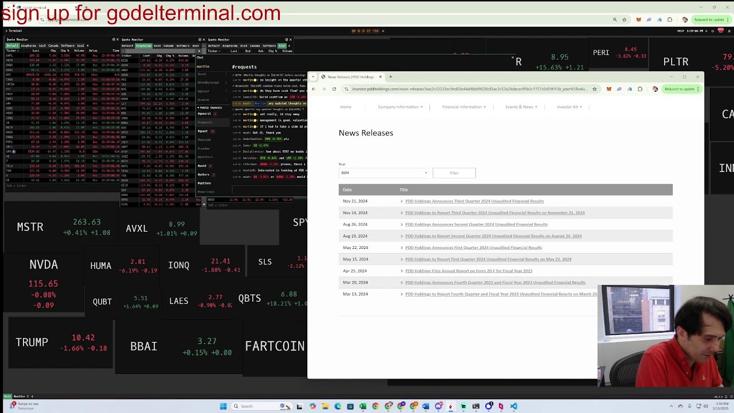Open the Annual Report Form 20-F link
The height and width of the screenshot is (413, 734).
click(468, 271)
